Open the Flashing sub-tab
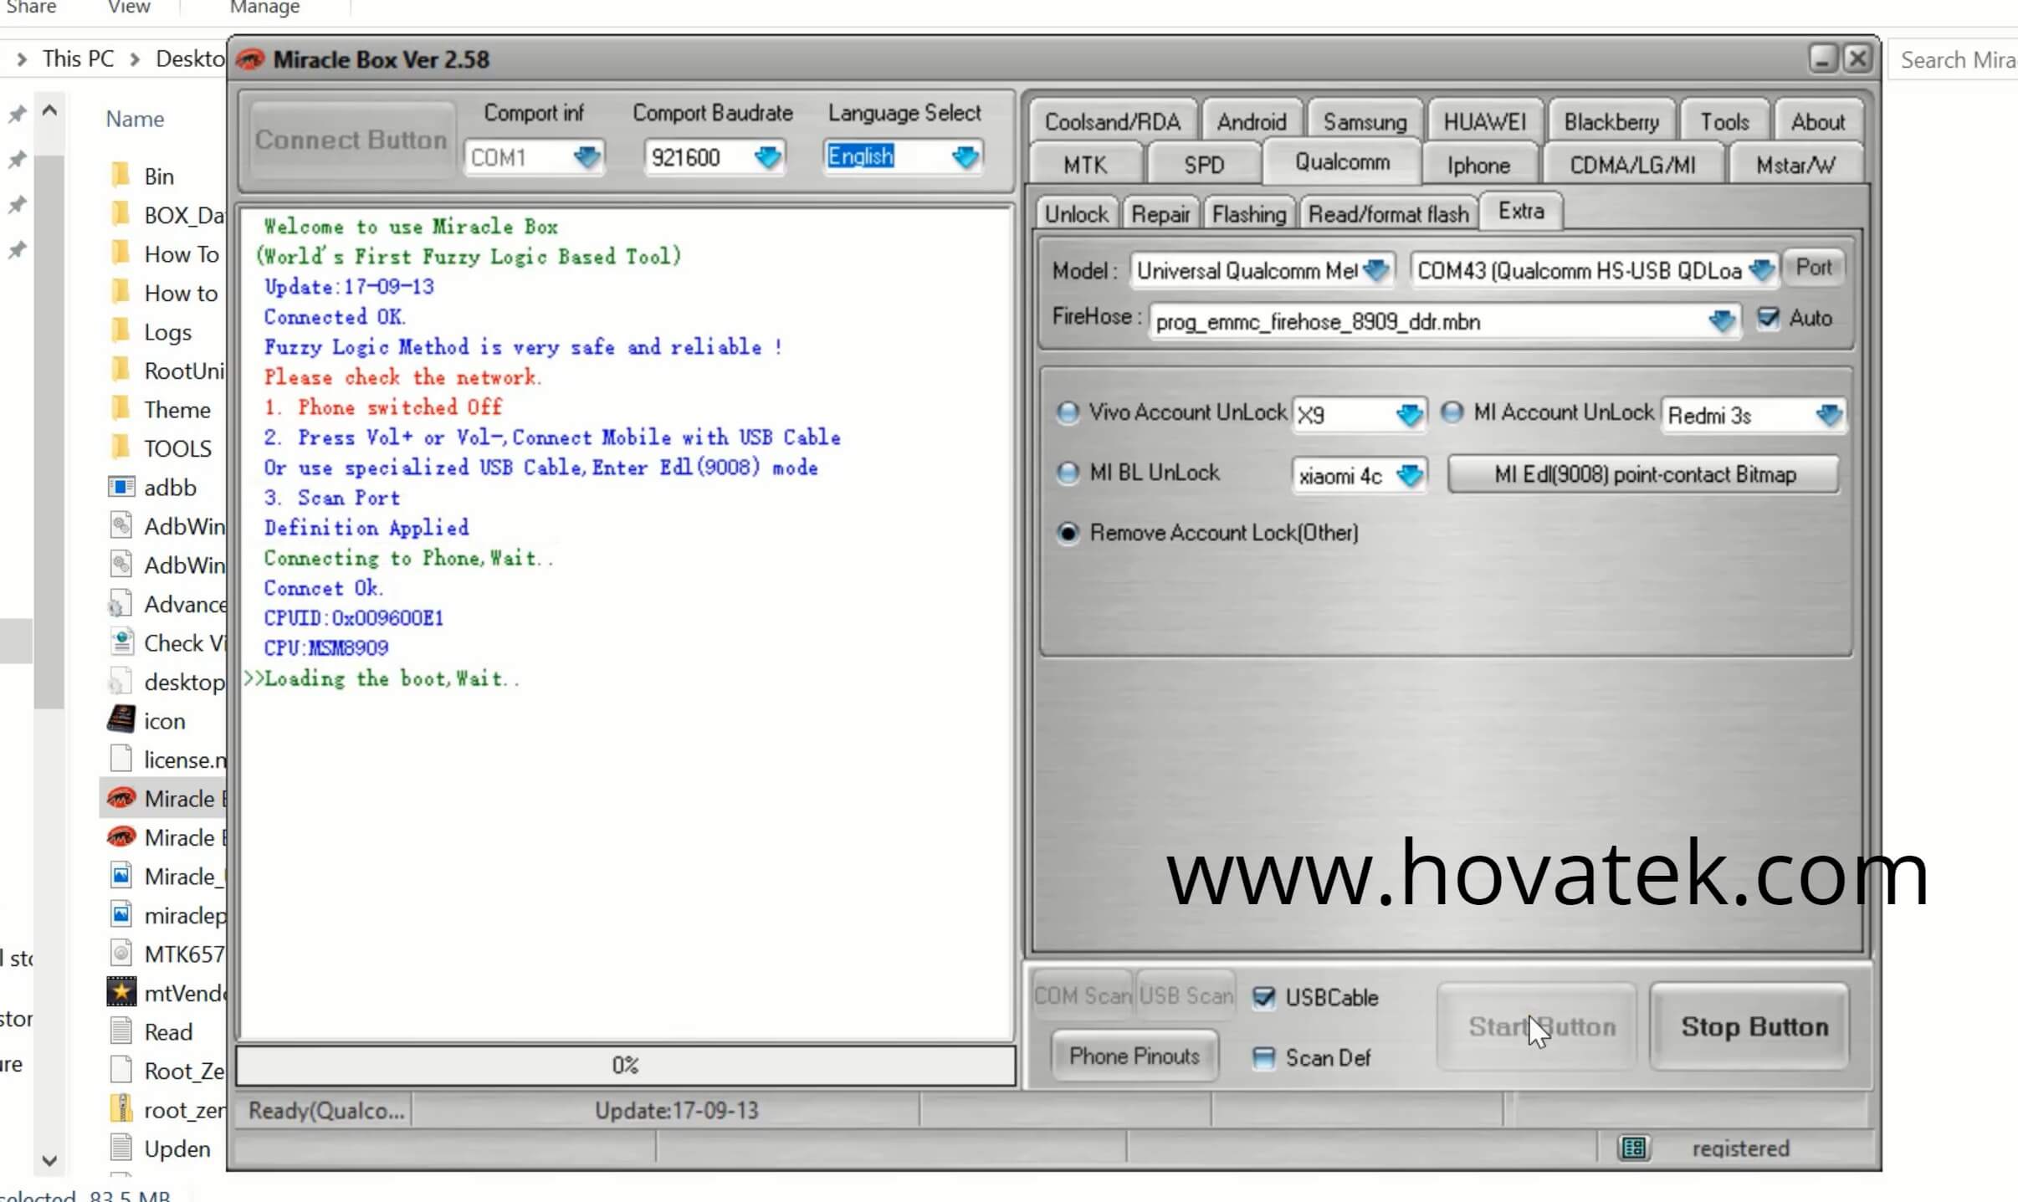 pos(1249,214)
